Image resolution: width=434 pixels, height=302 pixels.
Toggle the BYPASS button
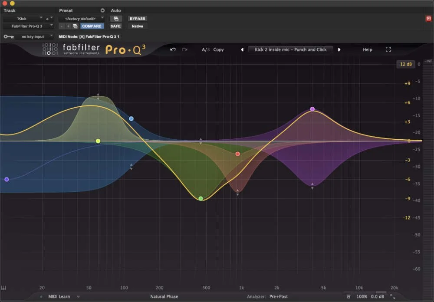coord(137,19)
